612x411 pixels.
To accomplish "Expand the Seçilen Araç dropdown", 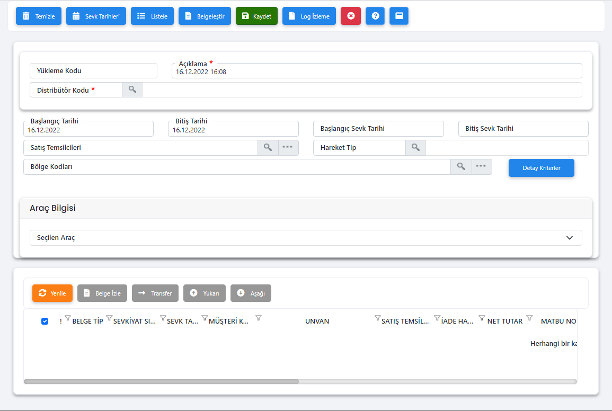I will 570,238.
